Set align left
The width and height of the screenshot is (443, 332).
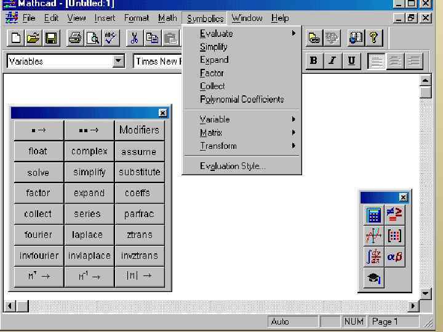(x=377, y=61)
